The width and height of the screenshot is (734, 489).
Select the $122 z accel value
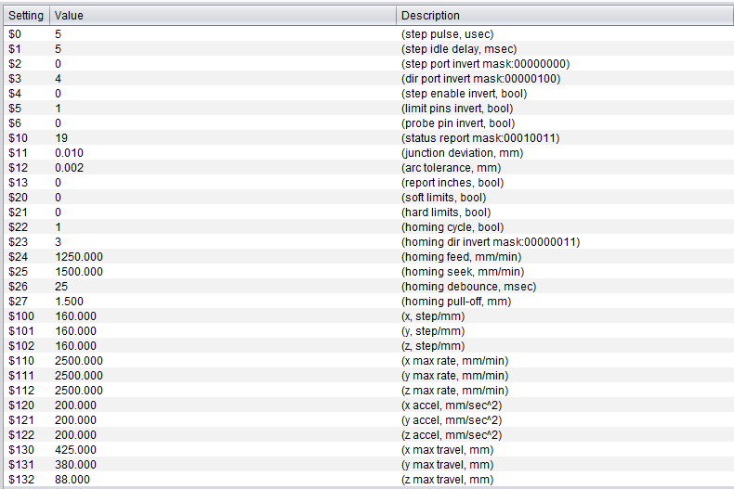coord(76,435)
